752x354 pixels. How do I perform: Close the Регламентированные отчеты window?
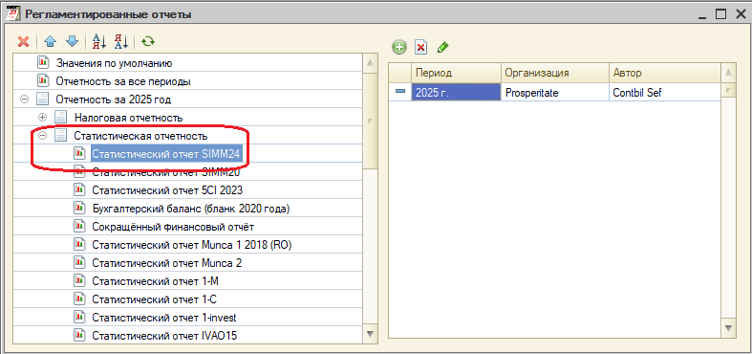click(x=740, y=14)
